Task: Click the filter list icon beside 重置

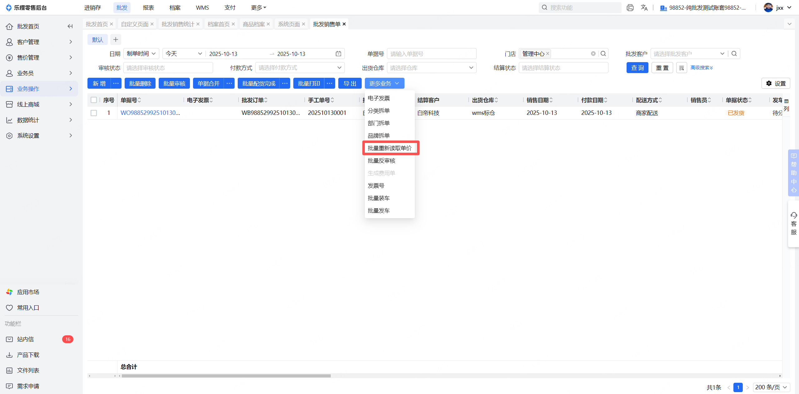Action: point(681,68)
